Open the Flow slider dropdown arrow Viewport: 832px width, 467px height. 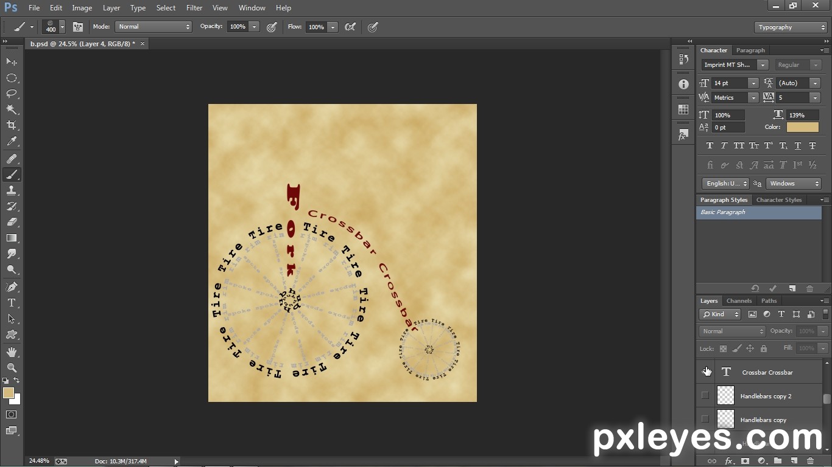[333, 27]
